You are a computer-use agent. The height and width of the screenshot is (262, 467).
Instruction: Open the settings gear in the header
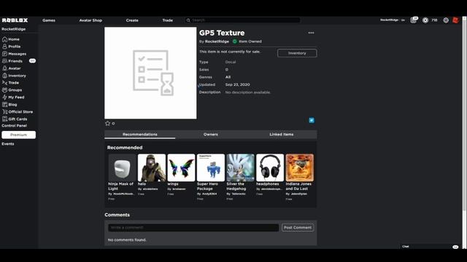446,20
